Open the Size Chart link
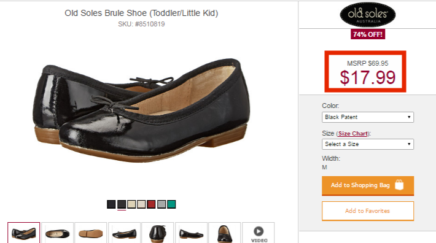Screen dimensions: 436x243 [x=353, y=134]
